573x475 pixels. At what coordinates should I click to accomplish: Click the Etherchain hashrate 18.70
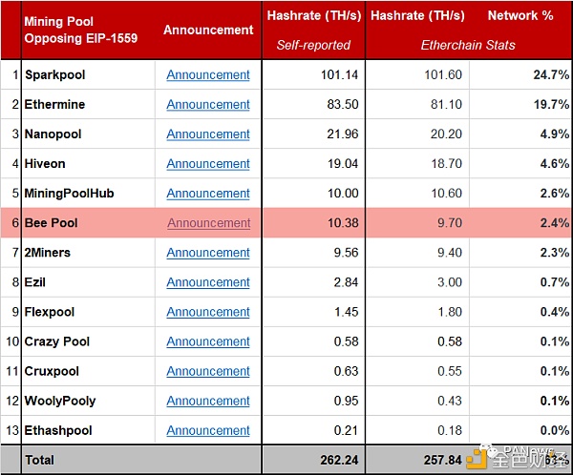pos(446,163)
